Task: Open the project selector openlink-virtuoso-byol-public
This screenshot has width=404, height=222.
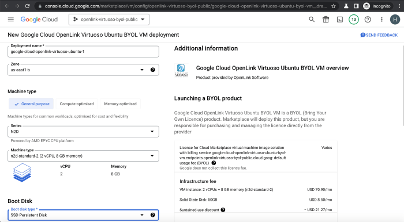Action: [109, 20]
